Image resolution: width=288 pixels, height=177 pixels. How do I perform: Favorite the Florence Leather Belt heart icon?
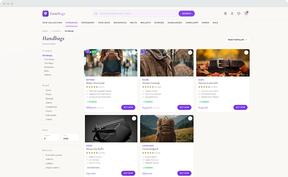(x=246, y=53)
